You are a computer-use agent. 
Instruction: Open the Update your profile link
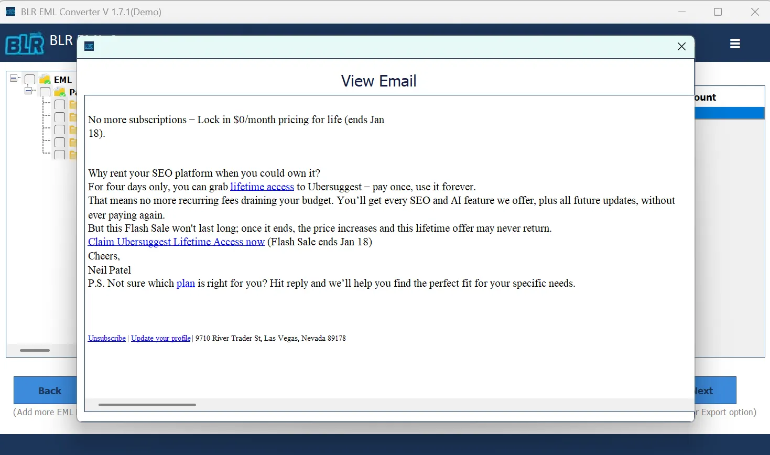point(160,338)
